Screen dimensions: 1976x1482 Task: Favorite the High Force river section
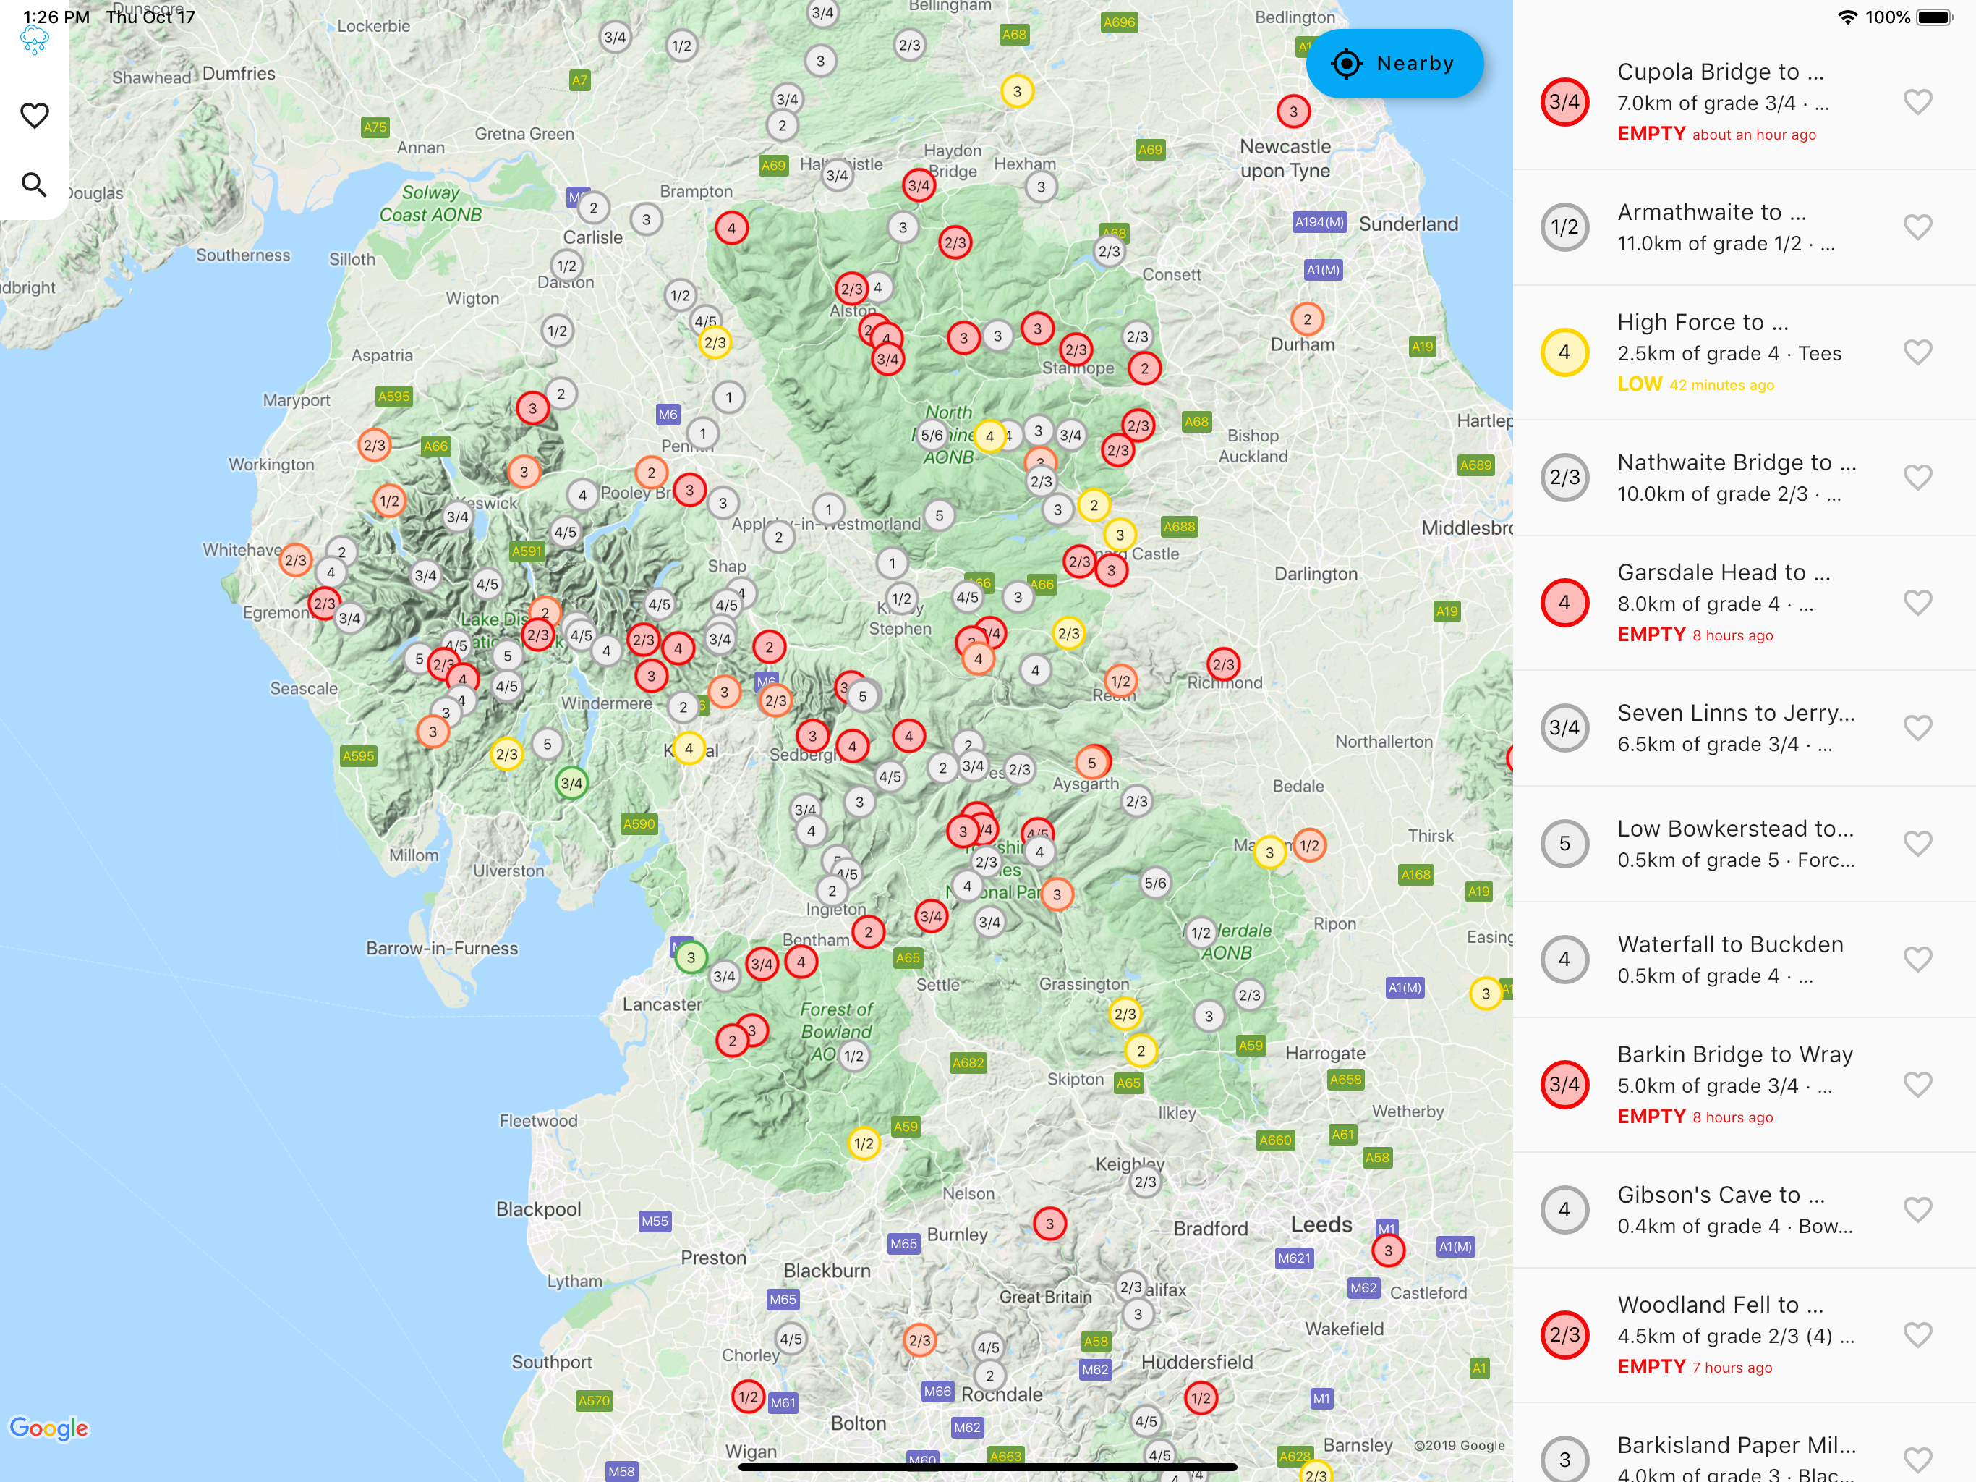pyautogui.click(x=1917, y=352)
